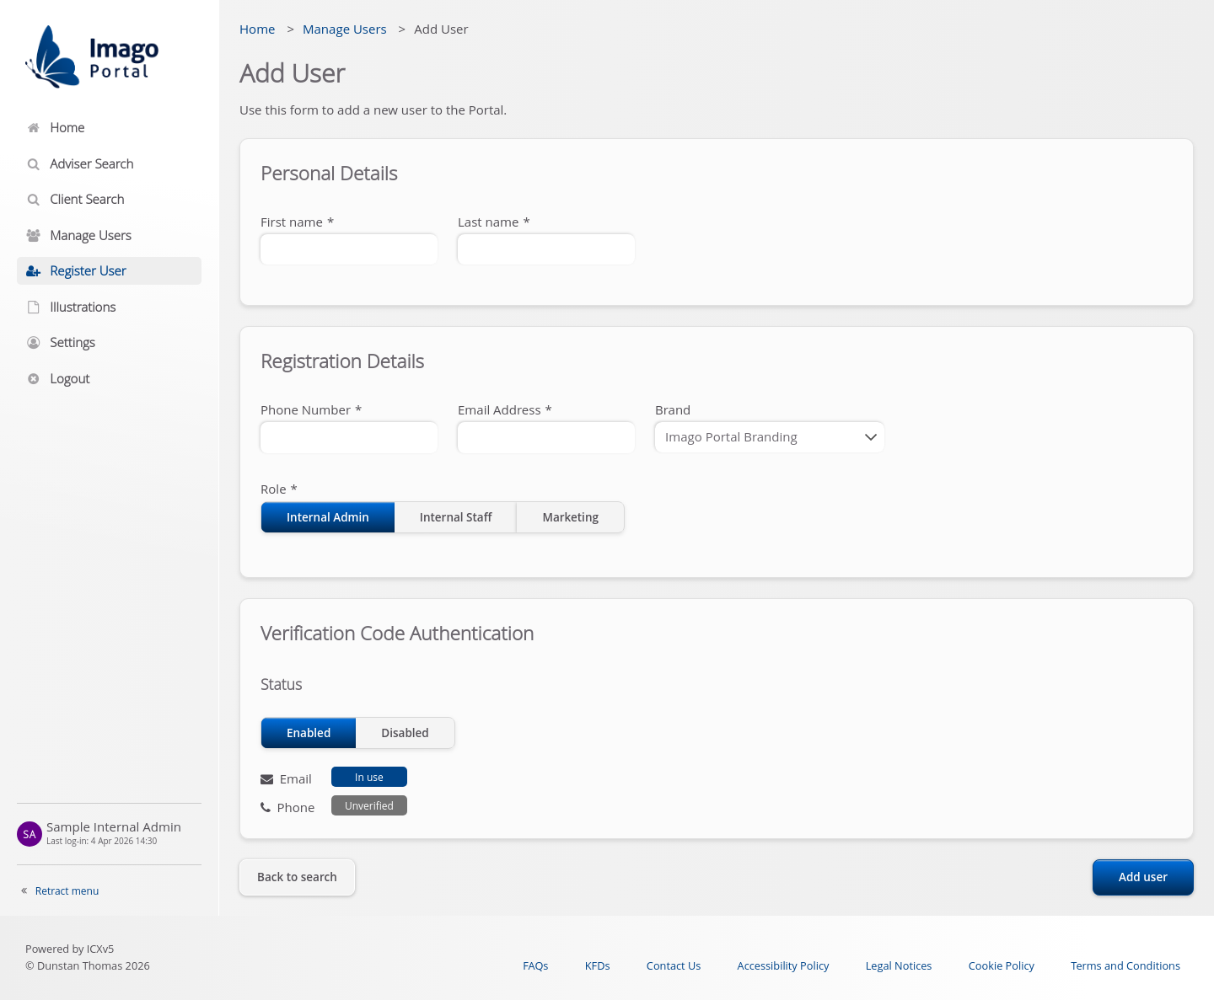This screenshot has height=1000, width=1214.
Task: Open Adviser Search in the sidebar
Action: (x=109, y=164)
